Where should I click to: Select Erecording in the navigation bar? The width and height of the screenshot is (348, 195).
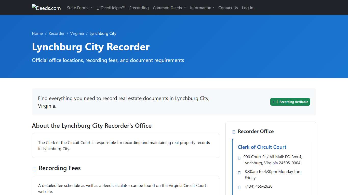click(x=139, y=8)
